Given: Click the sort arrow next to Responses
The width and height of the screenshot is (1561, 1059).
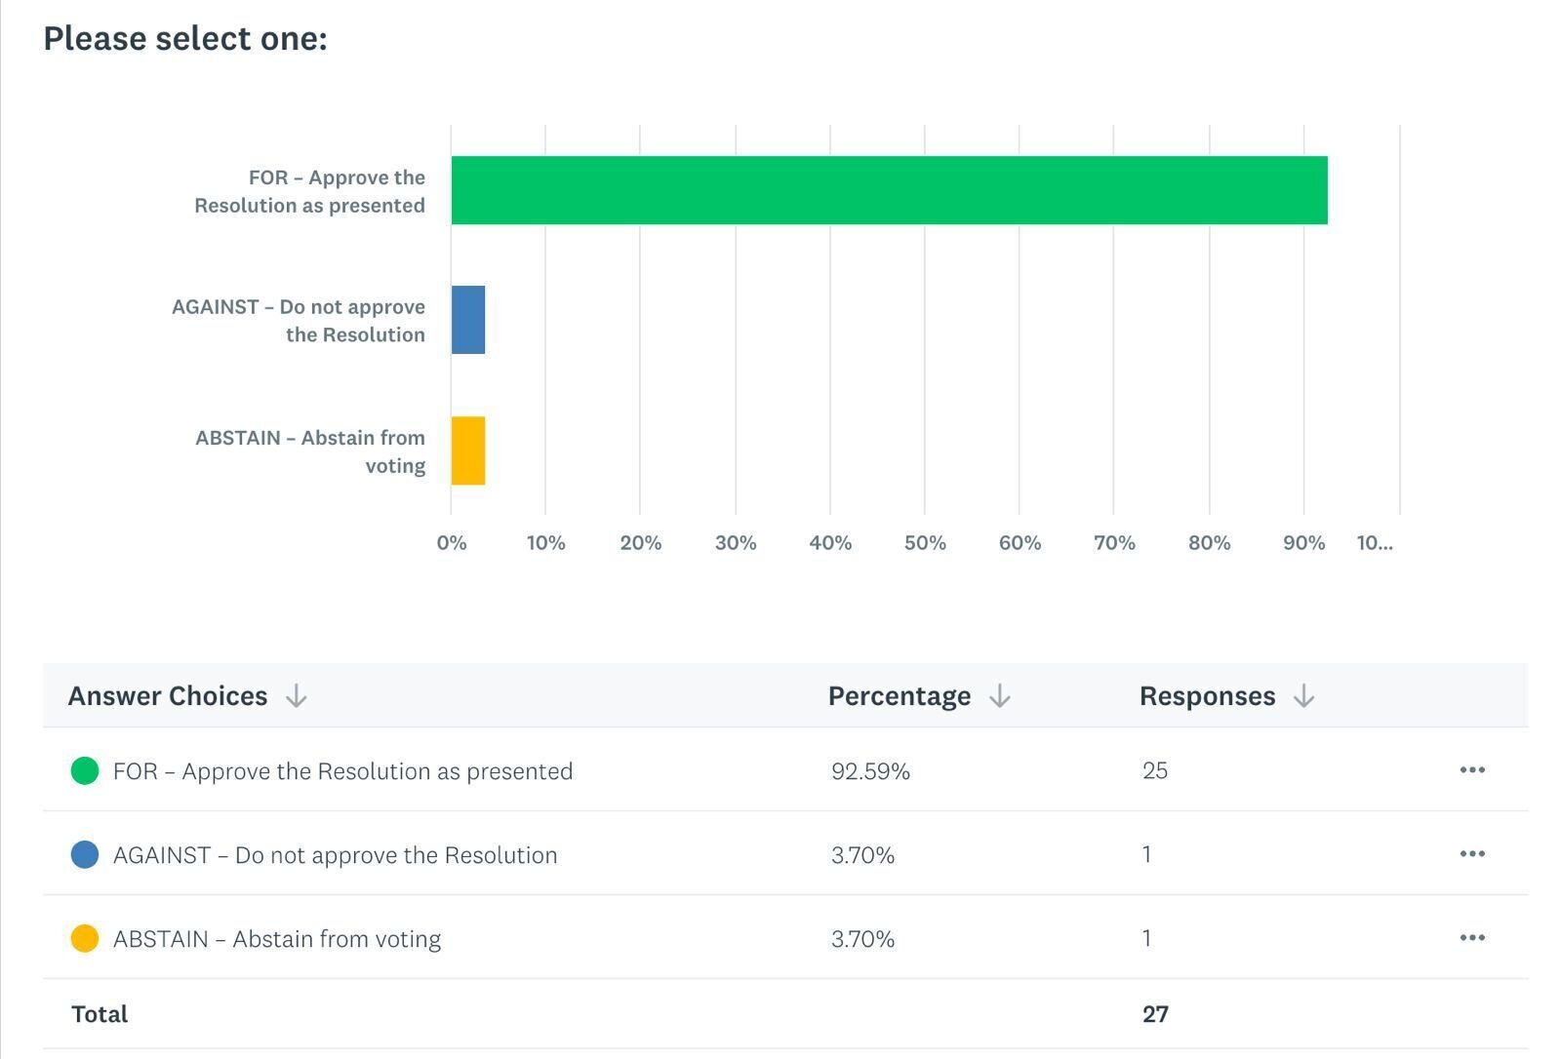Looking at the screenshot, I should 1303,696.
